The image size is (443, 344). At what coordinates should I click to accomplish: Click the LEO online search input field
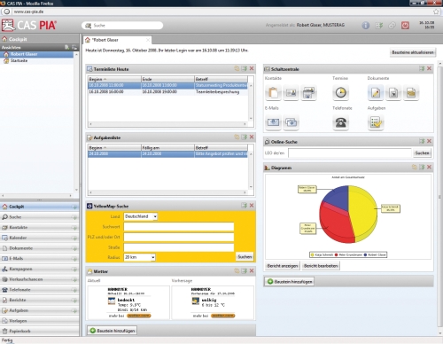pyautogui.click(x=350, y=152)
